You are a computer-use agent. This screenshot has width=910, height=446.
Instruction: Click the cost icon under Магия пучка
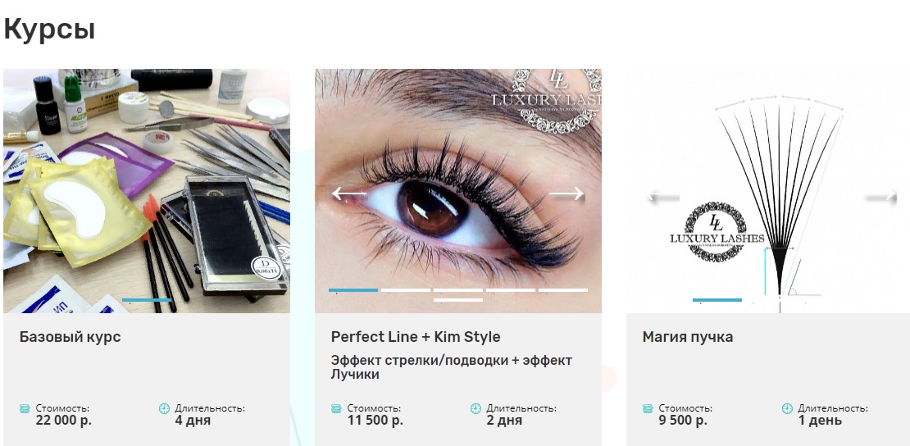[648, 408]
